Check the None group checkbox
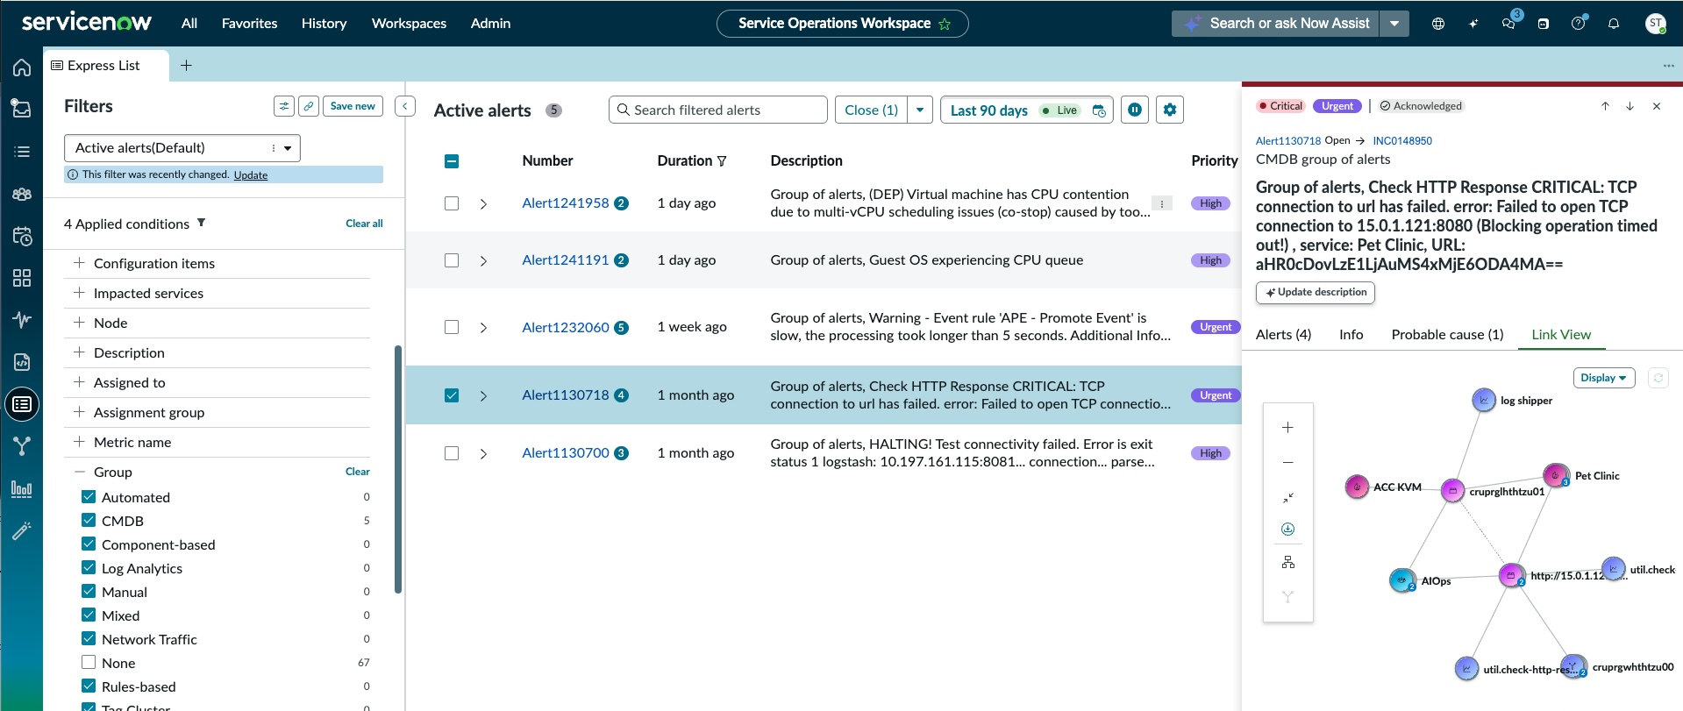This screenshot has width=1683, height=711. (89, 663)
